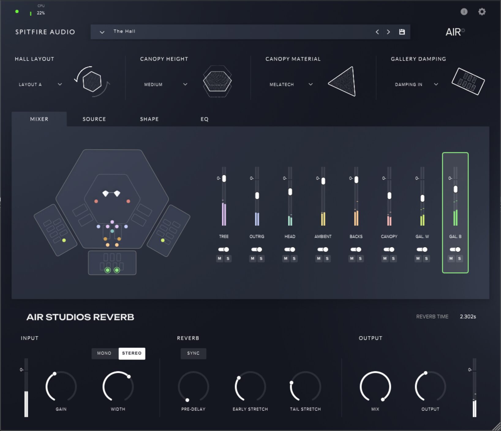Mute the OUTRIG channel
501x431 pixels.
pos(253,259)
